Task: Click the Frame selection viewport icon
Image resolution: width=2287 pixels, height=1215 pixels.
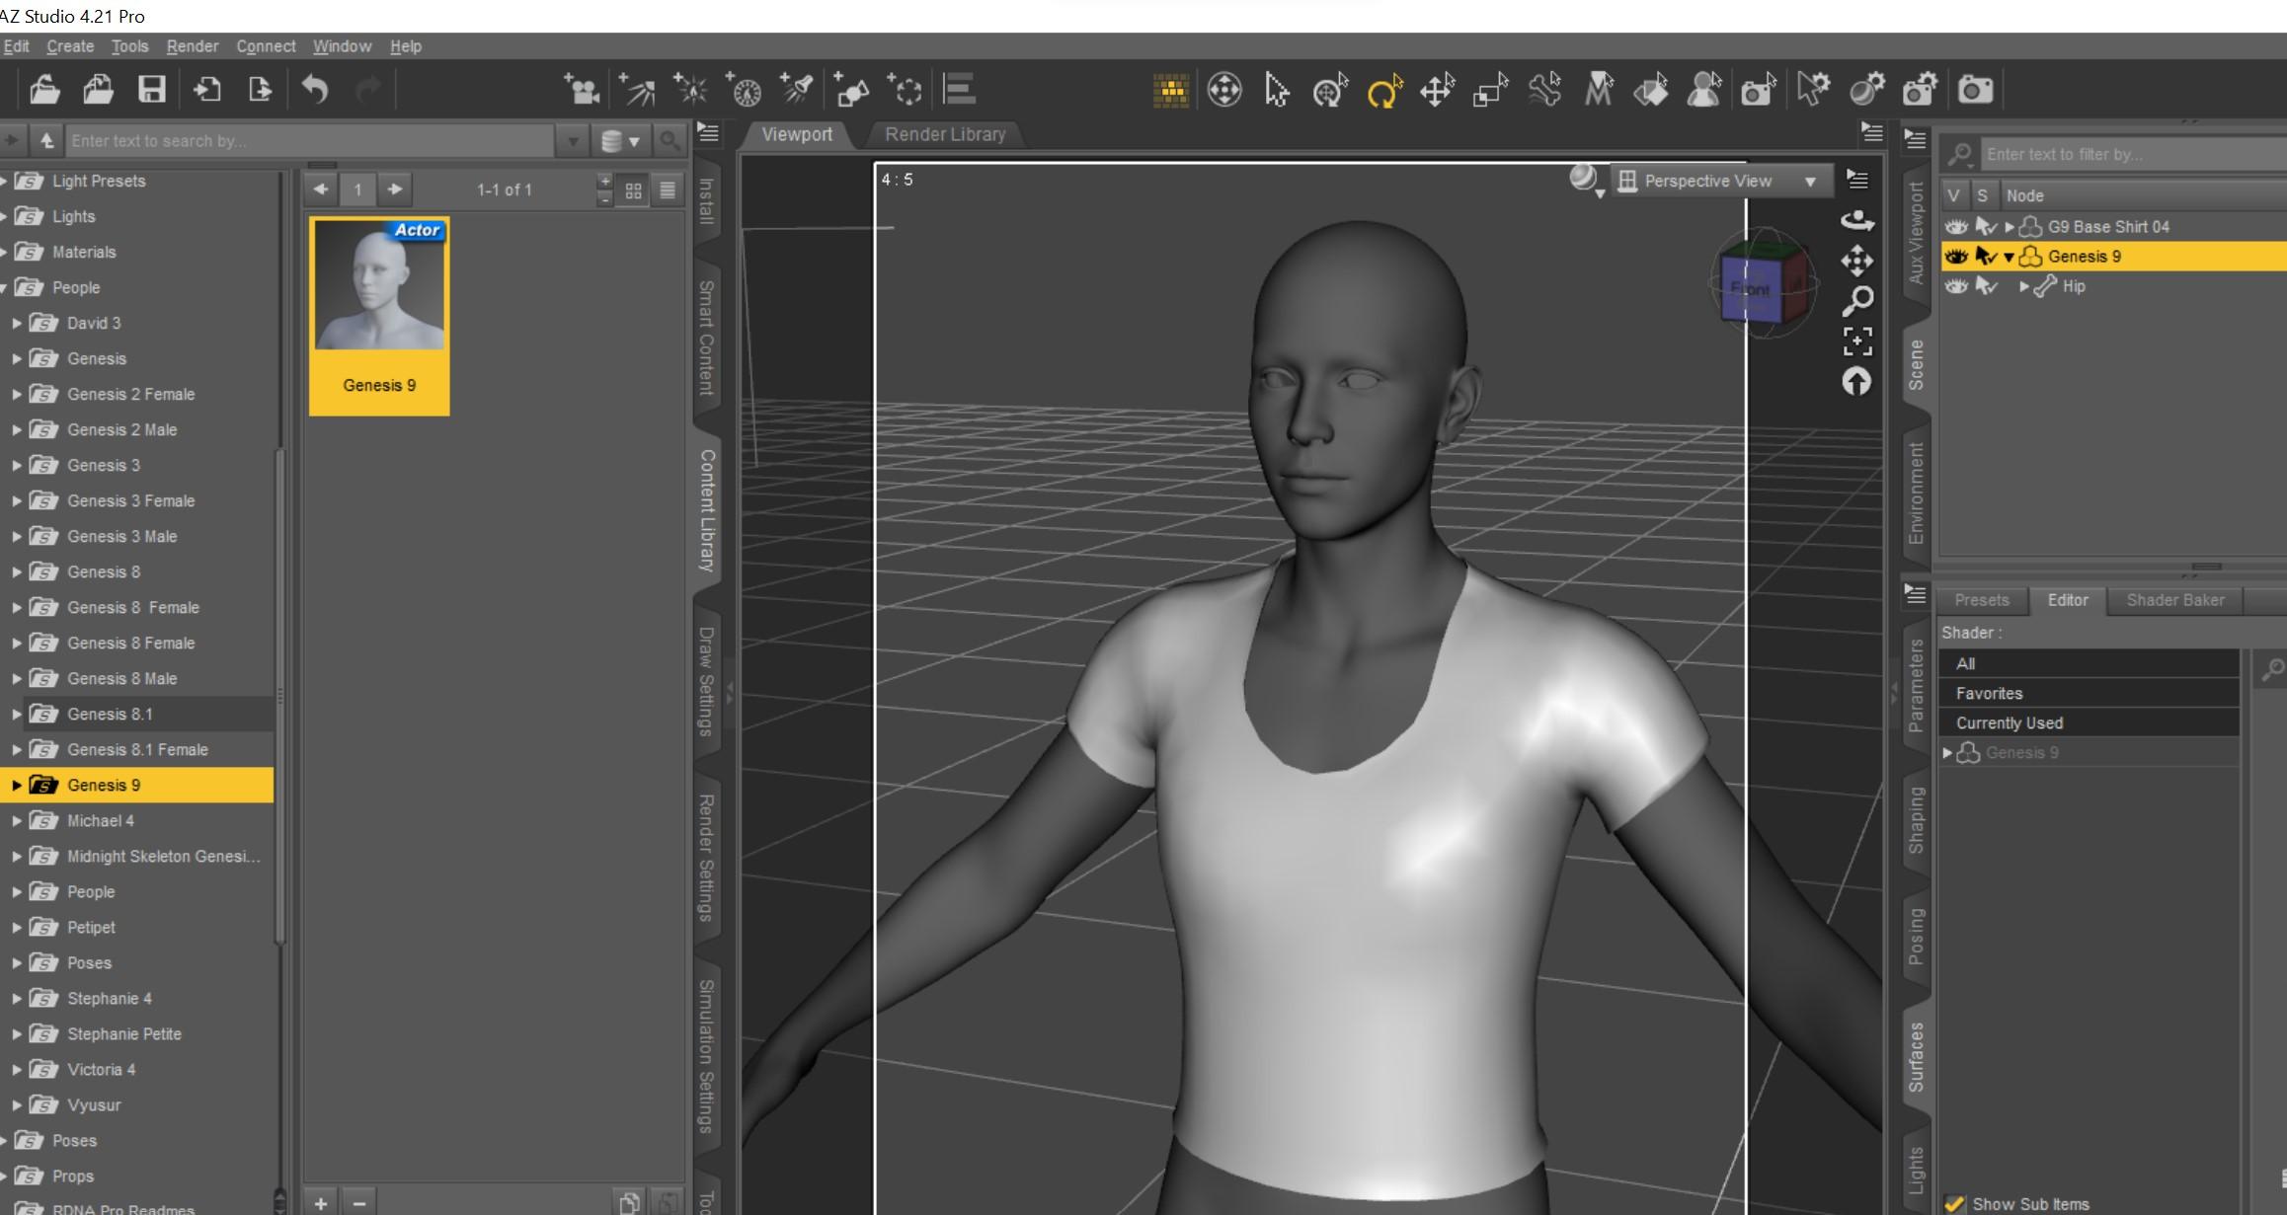Action: 1856,342
